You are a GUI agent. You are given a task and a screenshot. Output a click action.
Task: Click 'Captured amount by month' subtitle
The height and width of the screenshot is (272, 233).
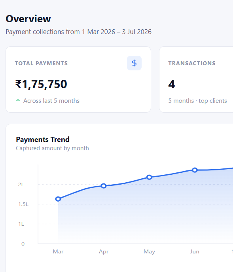52,148
